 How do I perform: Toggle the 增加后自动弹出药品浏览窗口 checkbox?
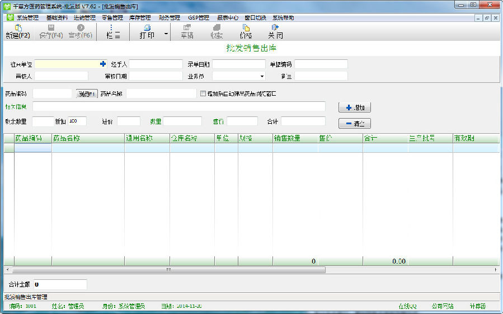(203, 93)
